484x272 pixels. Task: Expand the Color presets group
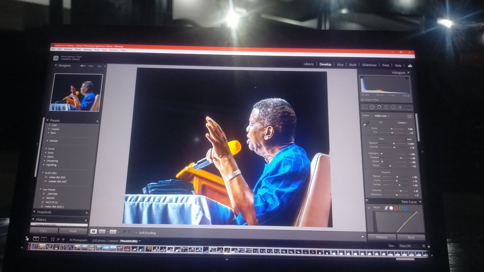(x=50, y=125)
